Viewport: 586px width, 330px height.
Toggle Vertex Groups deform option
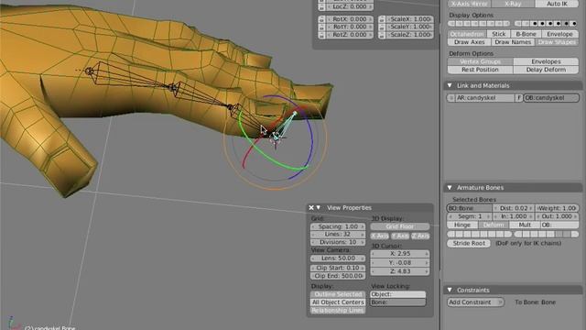click(x=480, y=61)
